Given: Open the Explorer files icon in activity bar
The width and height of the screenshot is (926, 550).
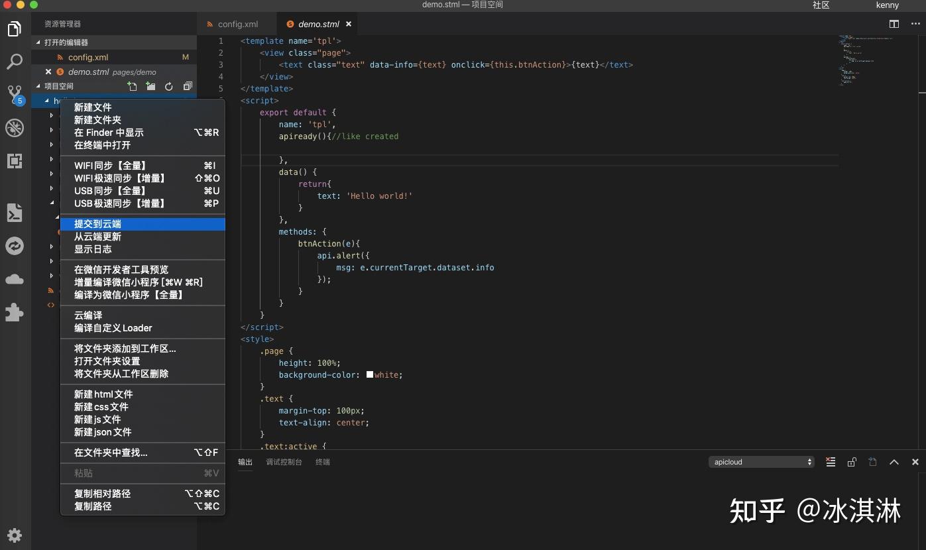Looking at the screenshot, I should tap(15, 29).
